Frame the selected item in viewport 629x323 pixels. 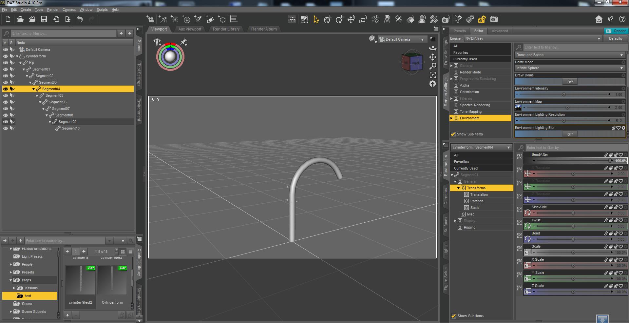pos(433,75)
